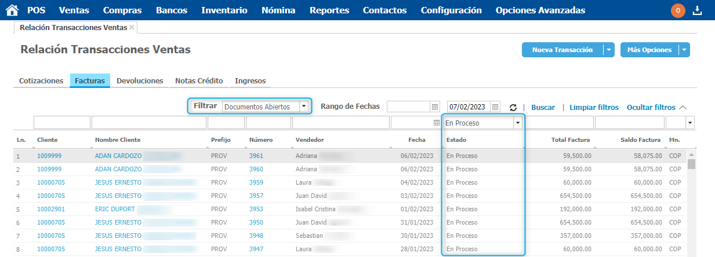Expand the Nueva Transacción arrow dropdown
Viewport: 715px width, 257px height.
[608, 50]
